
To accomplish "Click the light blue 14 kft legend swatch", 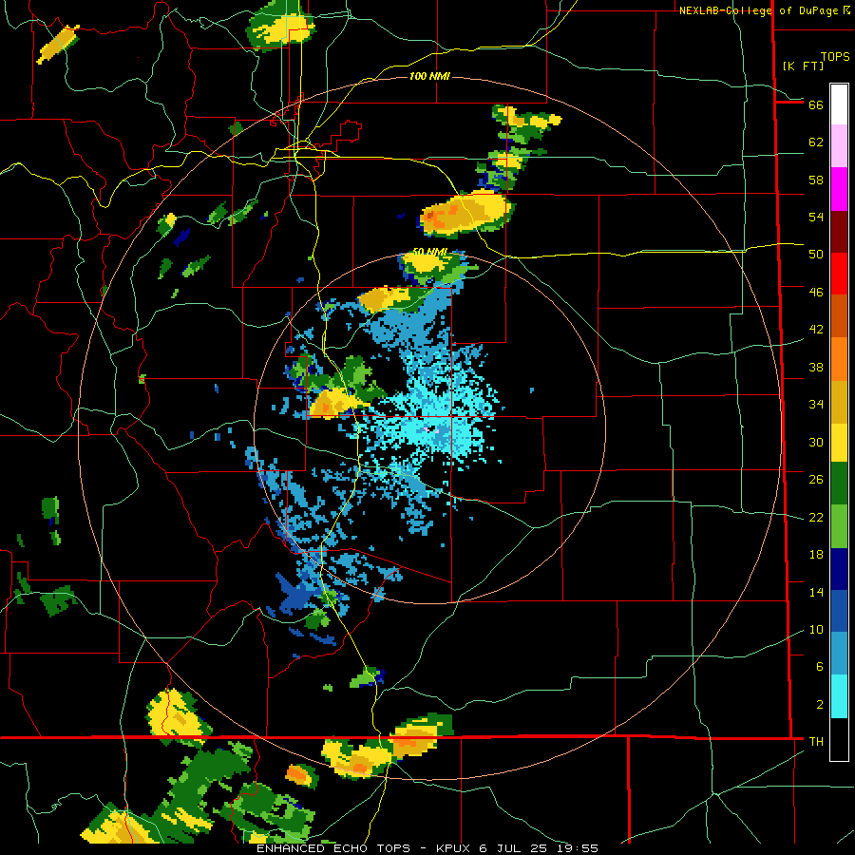I will 839,654.
